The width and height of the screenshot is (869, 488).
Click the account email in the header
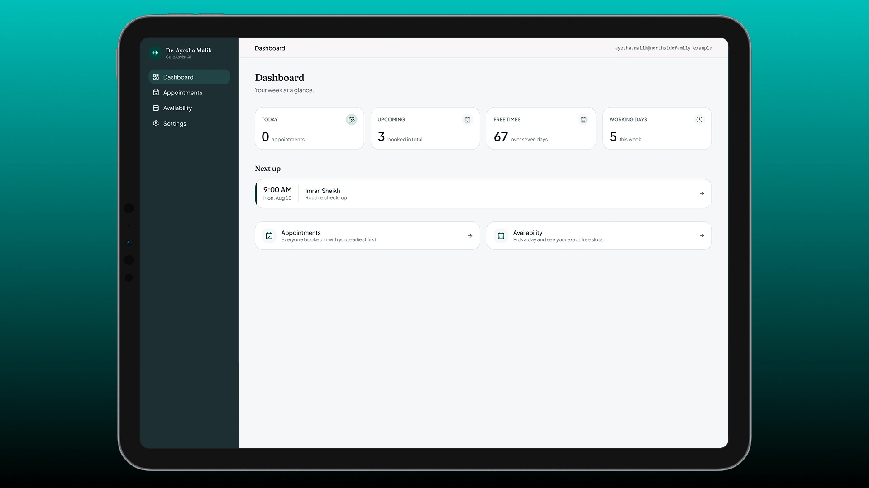[x=664, y=48]
